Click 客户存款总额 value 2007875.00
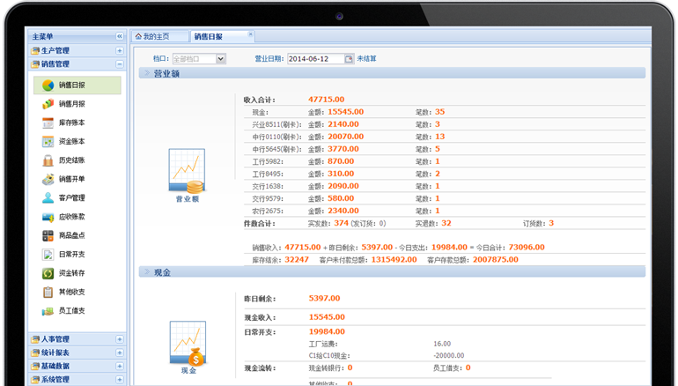 (x=496, y=260)
